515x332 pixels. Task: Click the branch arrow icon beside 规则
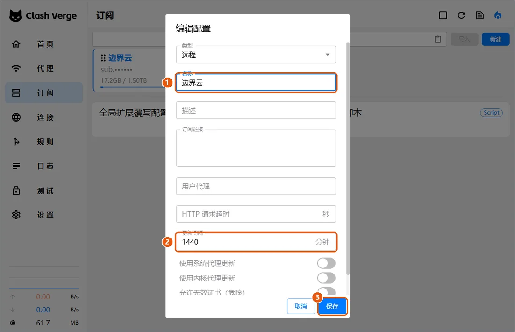(16, 142)
